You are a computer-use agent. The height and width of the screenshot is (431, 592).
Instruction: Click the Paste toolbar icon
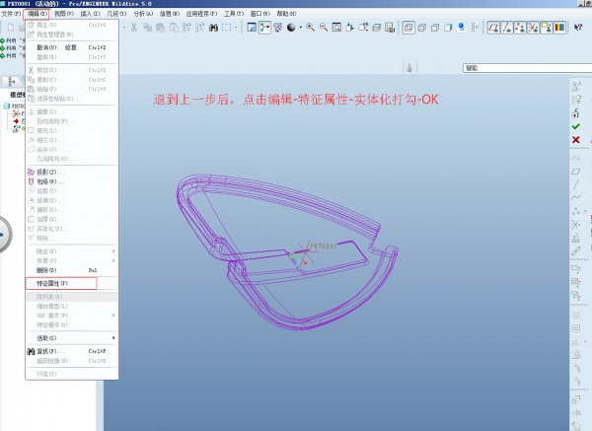tap(161, 28)
